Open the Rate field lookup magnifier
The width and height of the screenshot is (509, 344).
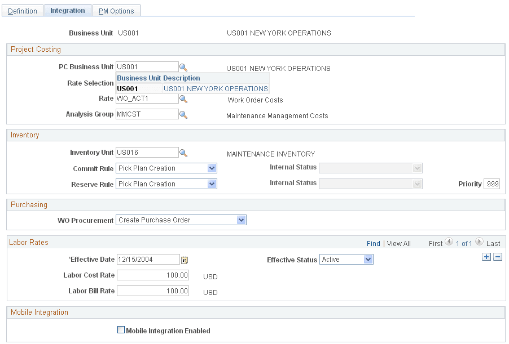click(183, 99)
